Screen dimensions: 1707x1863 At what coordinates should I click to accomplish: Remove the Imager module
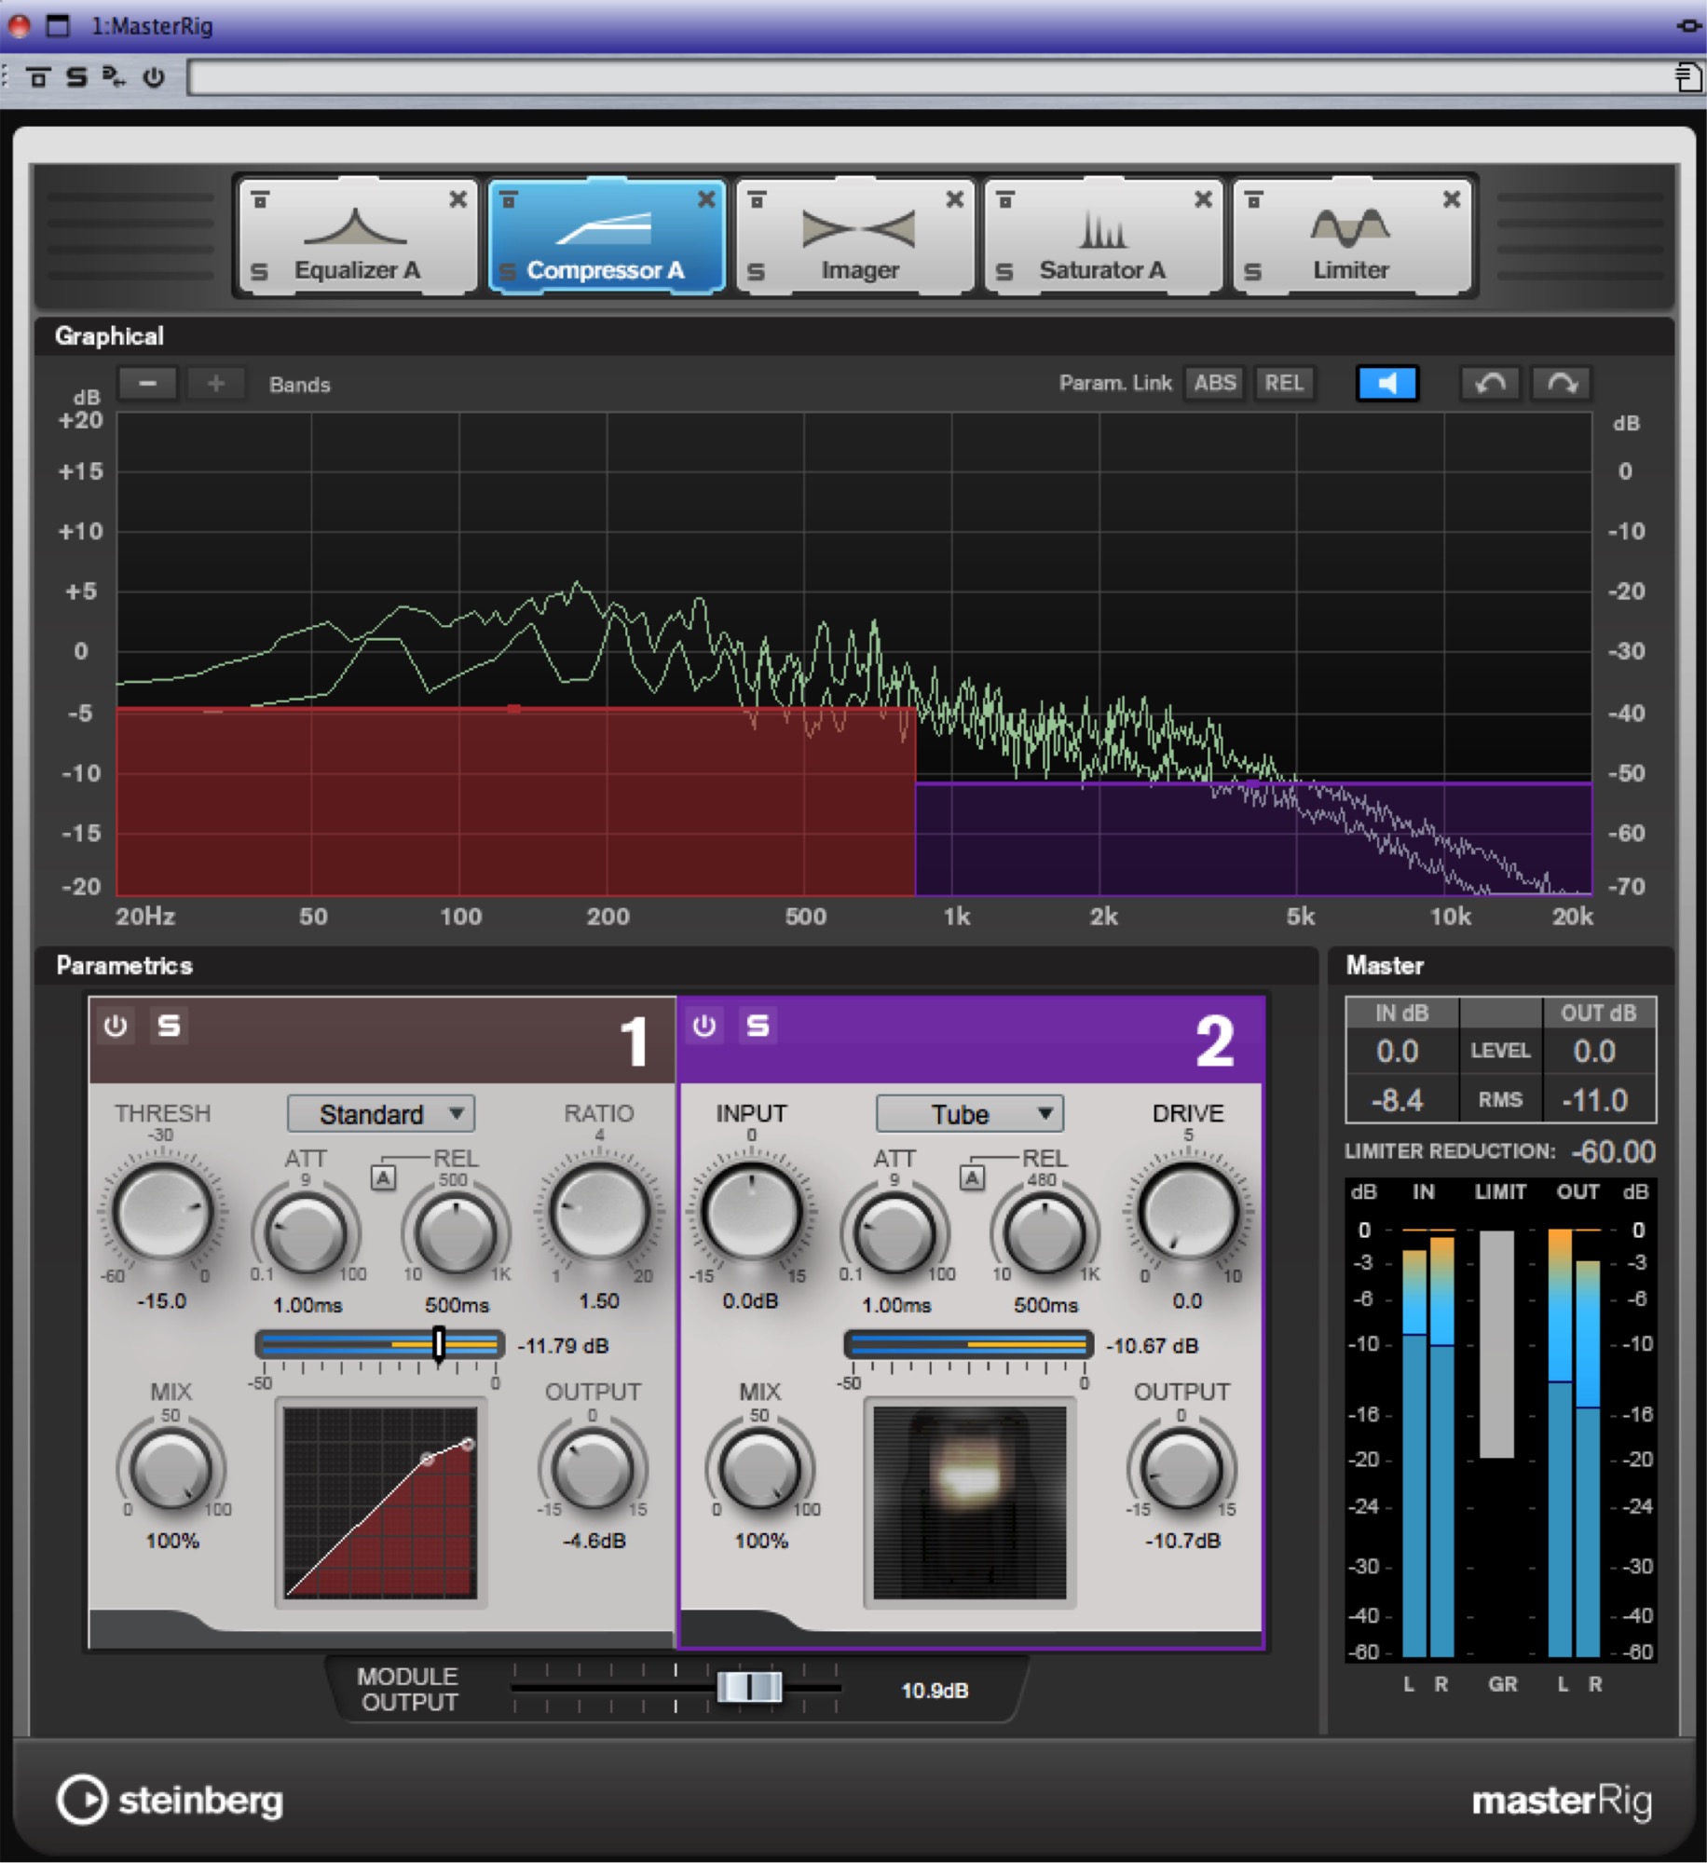pos(955,199)
